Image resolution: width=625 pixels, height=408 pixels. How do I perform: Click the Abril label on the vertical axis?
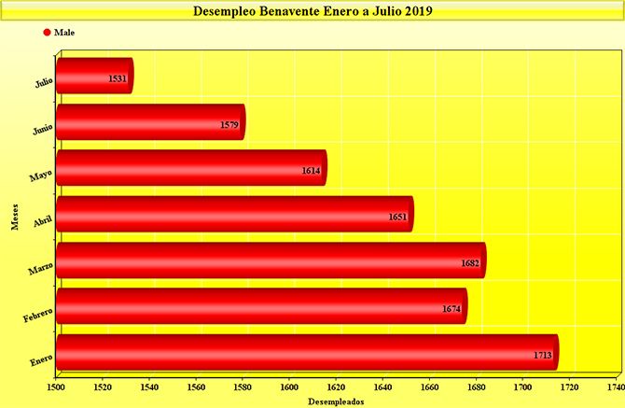(43, 220)
